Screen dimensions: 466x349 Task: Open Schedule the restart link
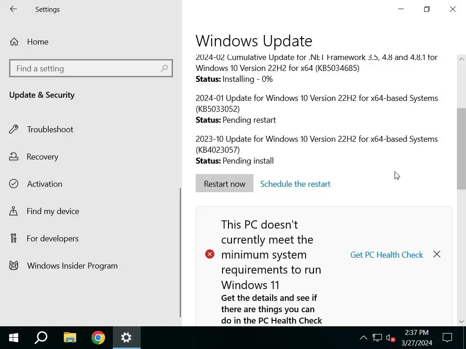point(295,184)
